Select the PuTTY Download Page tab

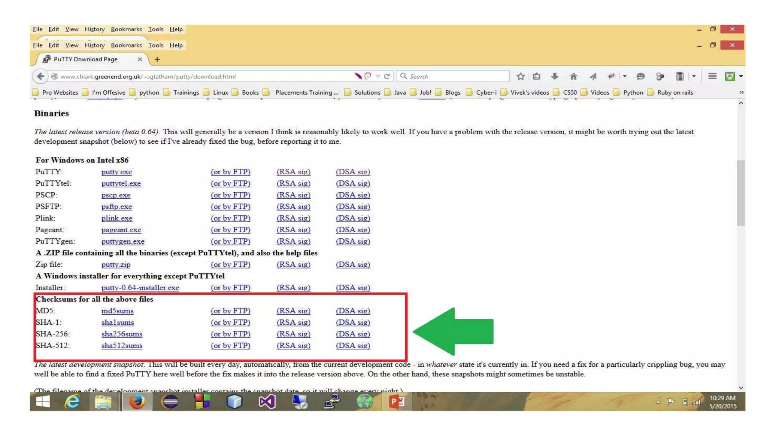(x=86, y=59)
